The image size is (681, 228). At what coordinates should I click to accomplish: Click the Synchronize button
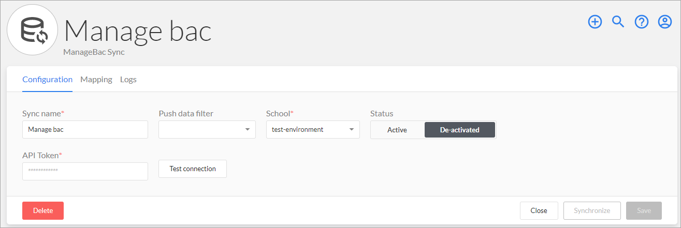pos(592,210)
